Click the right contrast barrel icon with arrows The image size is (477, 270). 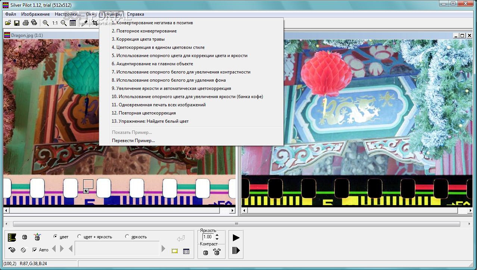(x=216, y=252)
